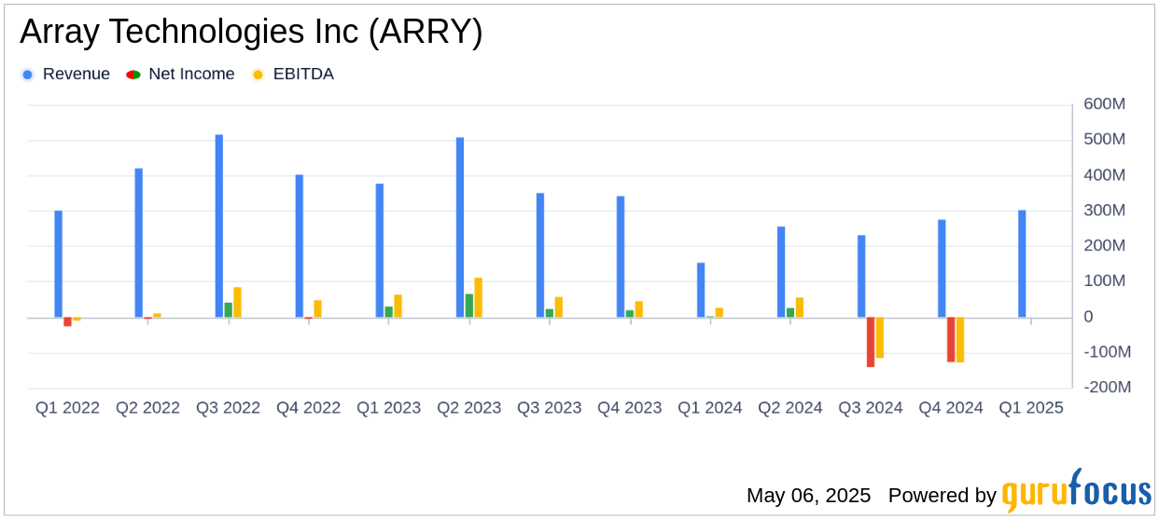Click the Array Technologies Inc (ARRY) title
Image resolution: width=1159 pixels, height=519 pixels.
click(251, 33)
